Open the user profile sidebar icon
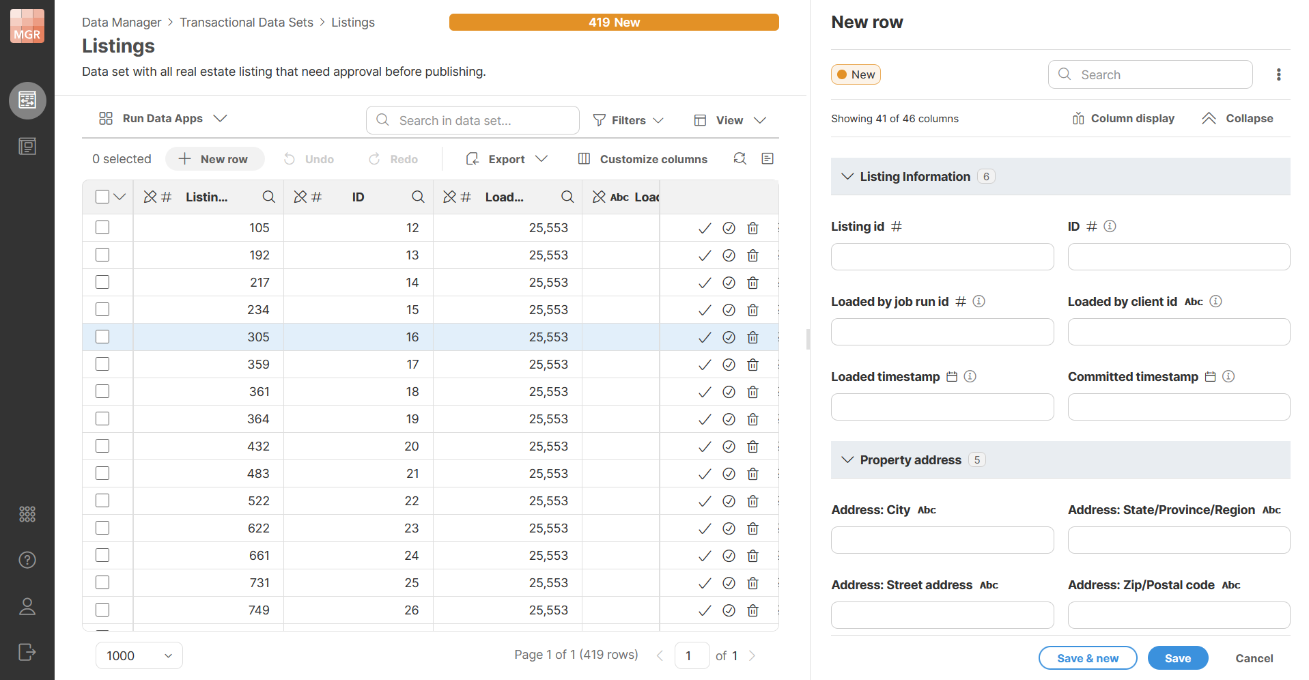This screenshot has height=680, width=1309. click(27, 606)
